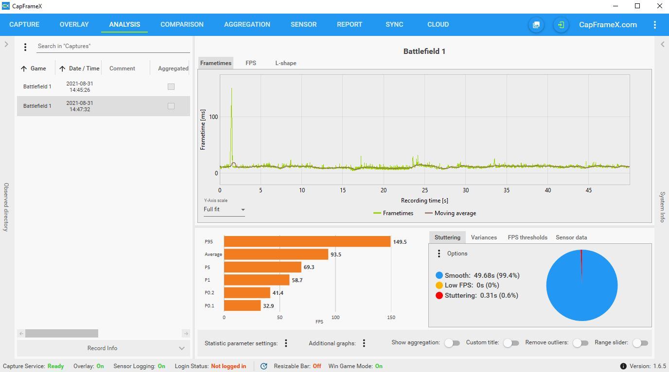Screen dimensions: 669x372
Task: Open the Variances tab
Action: pos(484,237)
